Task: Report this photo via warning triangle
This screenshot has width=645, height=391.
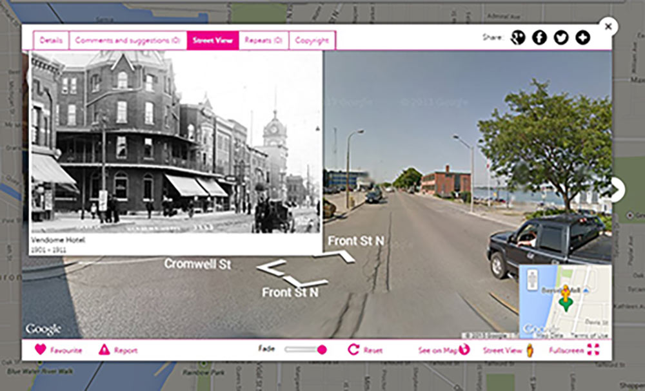Action: pyautogui.click(x=104, y=350)
